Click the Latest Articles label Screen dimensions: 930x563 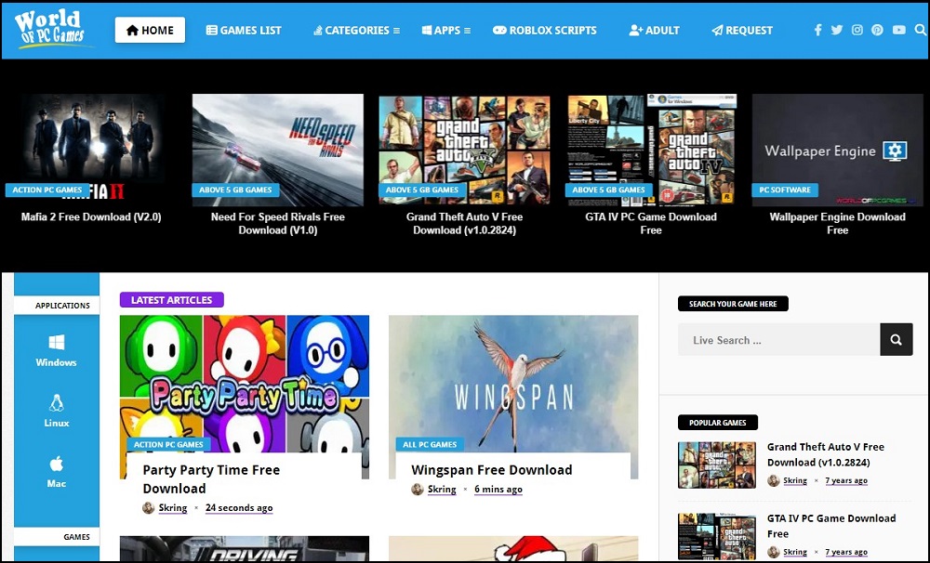(171, 300)
